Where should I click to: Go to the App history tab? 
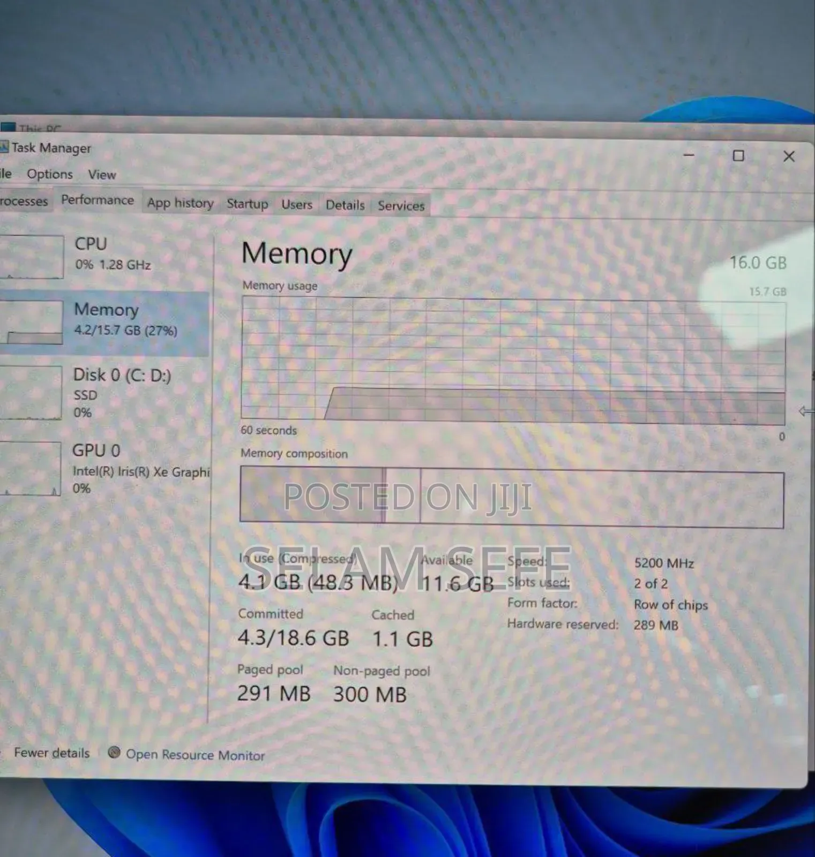click(x=181, y=203)
